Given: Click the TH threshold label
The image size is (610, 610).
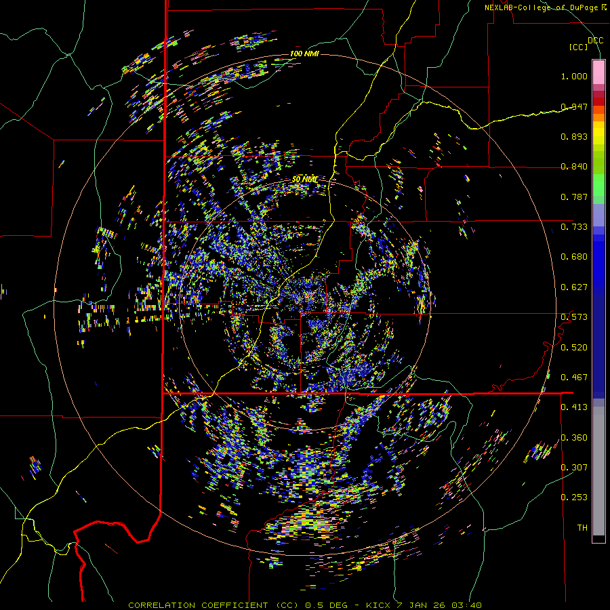Looking at the screenshot, I should [x=582, y=528].
